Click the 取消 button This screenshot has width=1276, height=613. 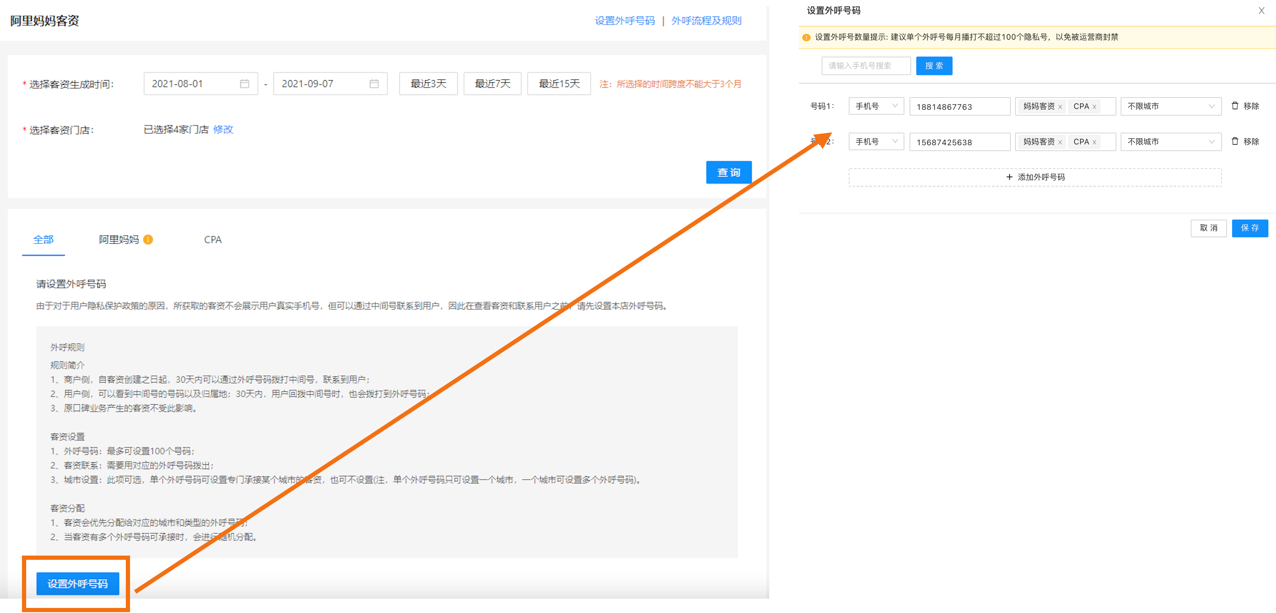tap(1208, 228)
